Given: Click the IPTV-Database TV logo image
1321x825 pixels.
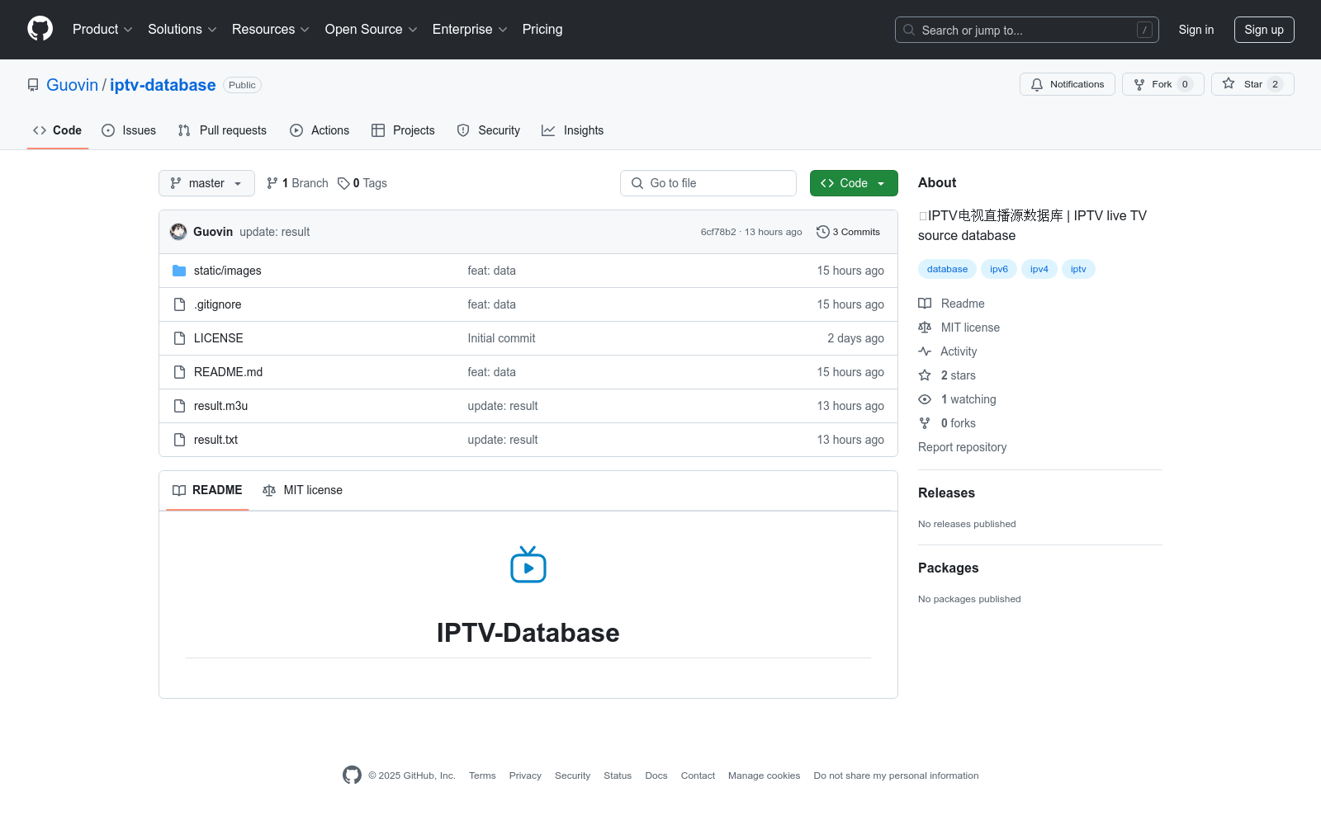Looking at the screenshot, I should tap(528, 564).
